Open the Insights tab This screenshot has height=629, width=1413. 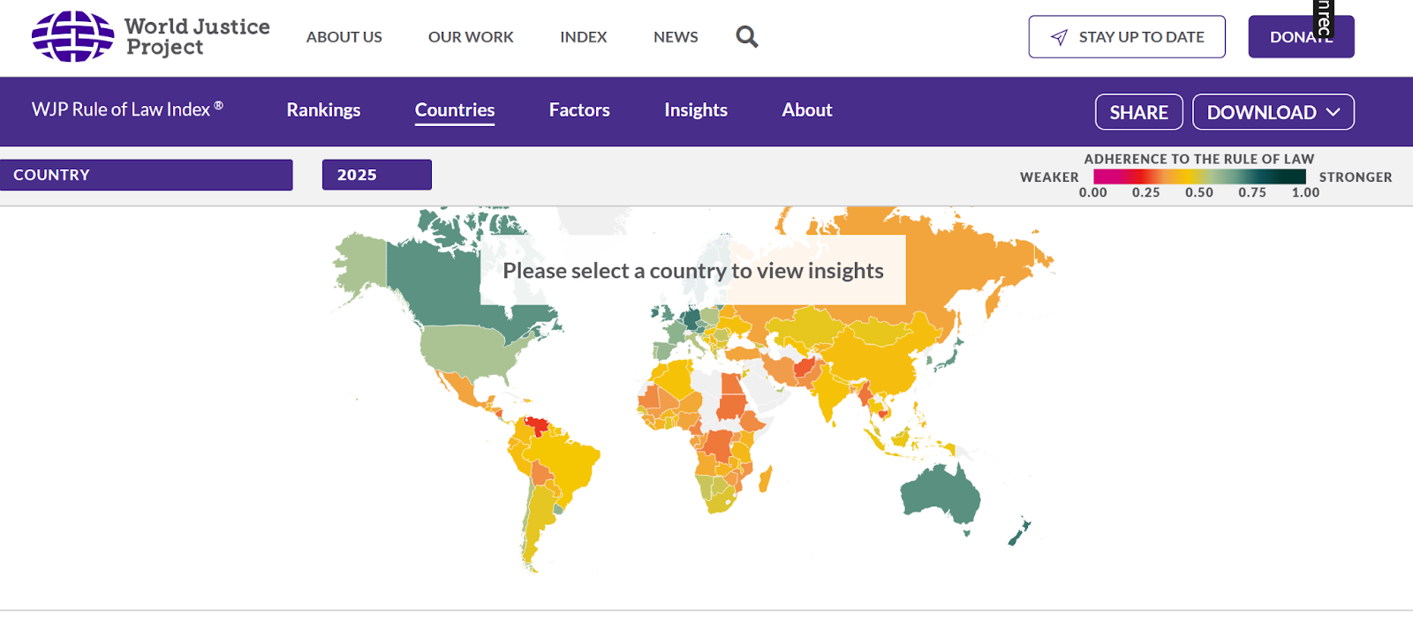[x=696, y=110]
